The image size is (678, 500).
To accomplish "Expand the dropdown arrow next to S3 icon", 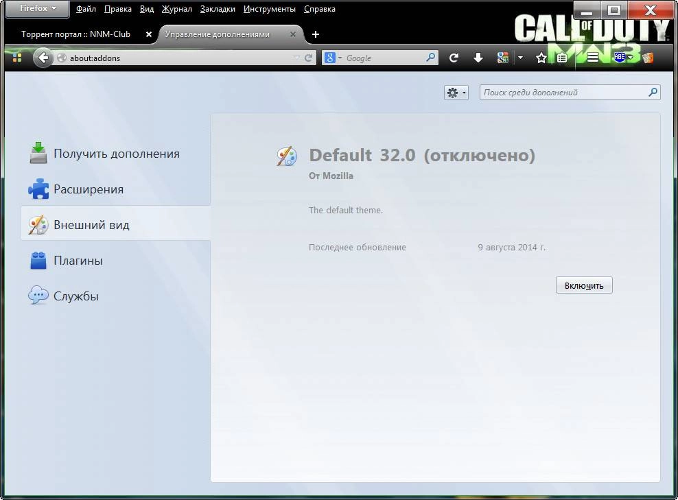I will tap(520, 58).
